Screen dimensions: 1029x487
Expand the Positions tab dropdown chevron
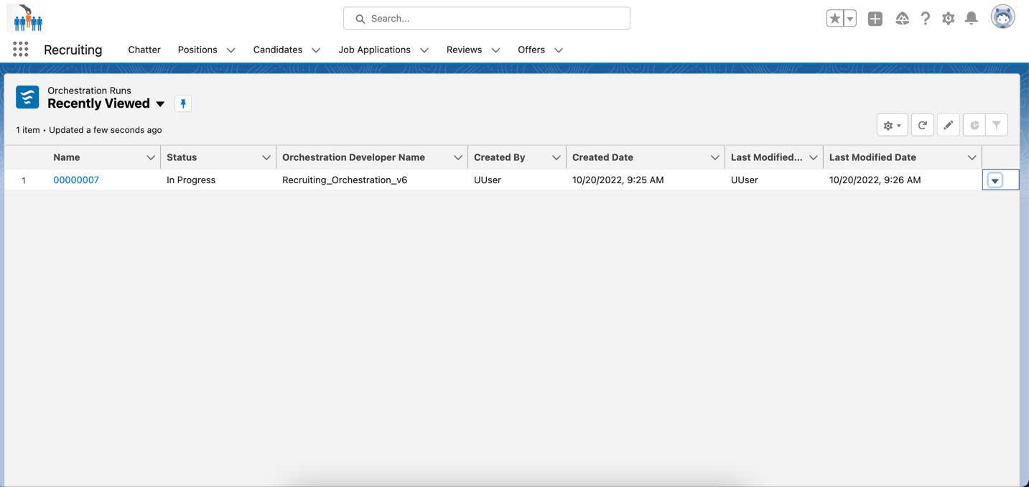coord(231,50)
